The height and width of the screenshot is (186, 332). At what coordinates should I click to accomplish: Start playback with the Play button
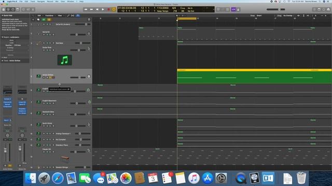point(103,9)
